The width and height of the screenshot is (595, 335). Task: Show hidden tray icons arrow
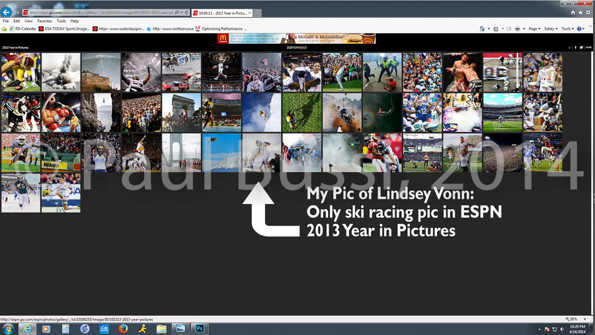(539, 329)
